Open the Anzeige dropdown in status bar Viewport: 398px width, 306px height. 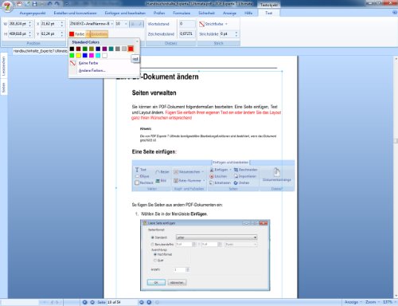(353, 302)
